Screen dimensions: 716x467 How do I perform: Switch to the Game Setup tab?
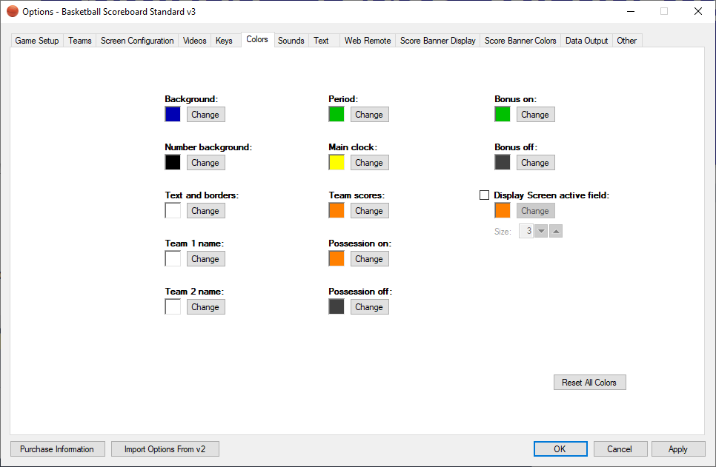click(x=37, y=41)
